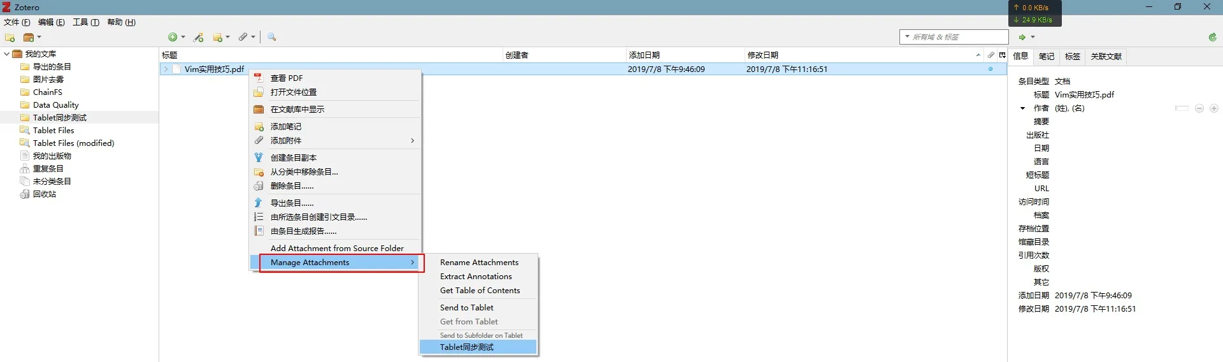Viewport: 1223px width, 362px height.
Task: Expand the Vim实用技巧.pdf item row
Action: [x=166, y=69]
